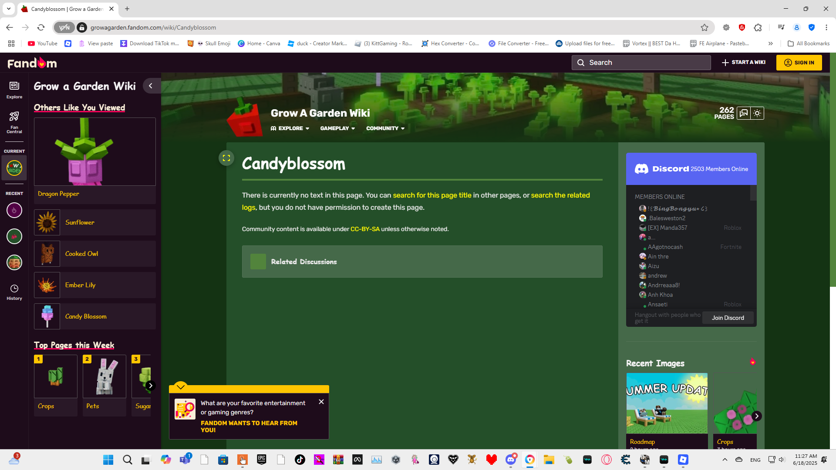This screenshot has width=836, height=470.
Task: Open the Fandom Explore sidebar icon
Action: pos(14,90)
